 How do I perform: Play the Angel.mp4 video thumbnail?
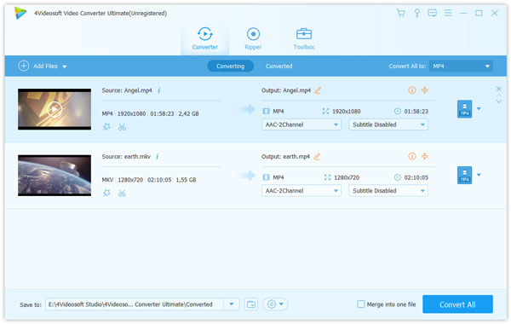[x=55, y=109]
